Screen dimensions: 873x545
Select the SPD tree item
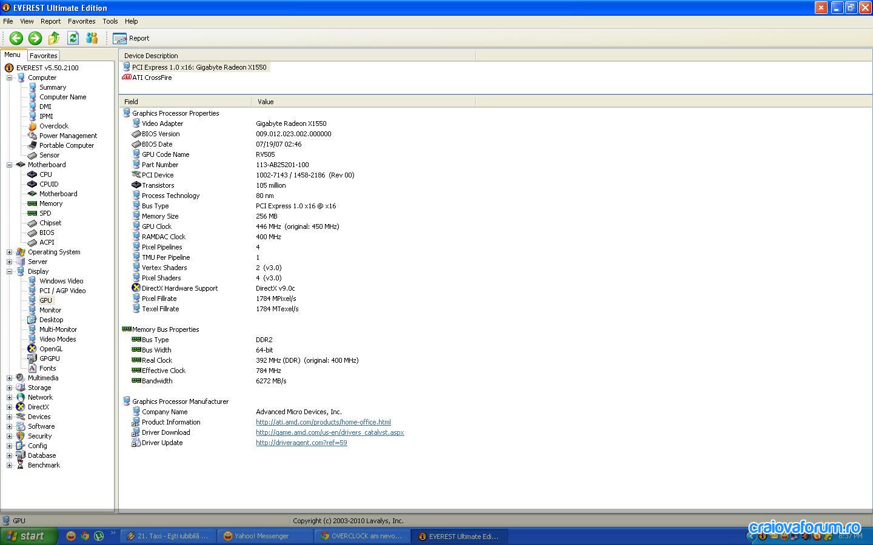point(45,213)
